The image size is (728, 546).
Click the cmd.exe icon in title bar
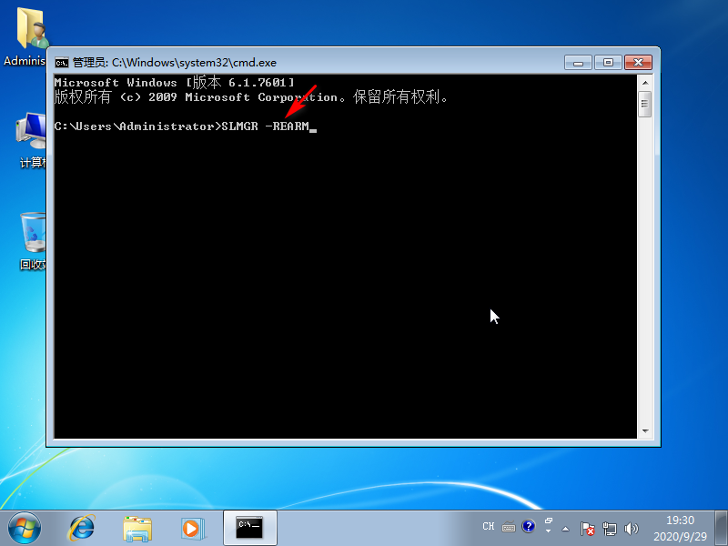[62, 63]
